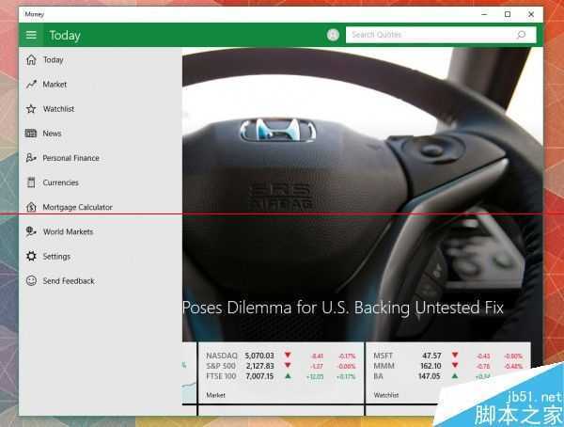The image size is (564, 427).
Task: Select Personal Finance in sidebar
Action: tap(101, 158)
